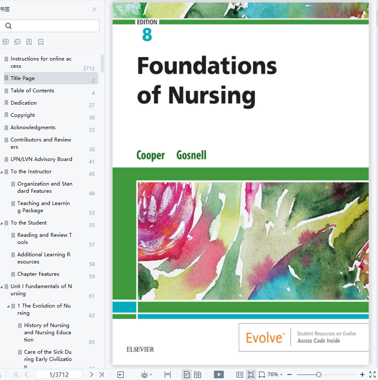
Task: Select Unit I Fundamentals of Nursing title
Action: tap(41, 290)
